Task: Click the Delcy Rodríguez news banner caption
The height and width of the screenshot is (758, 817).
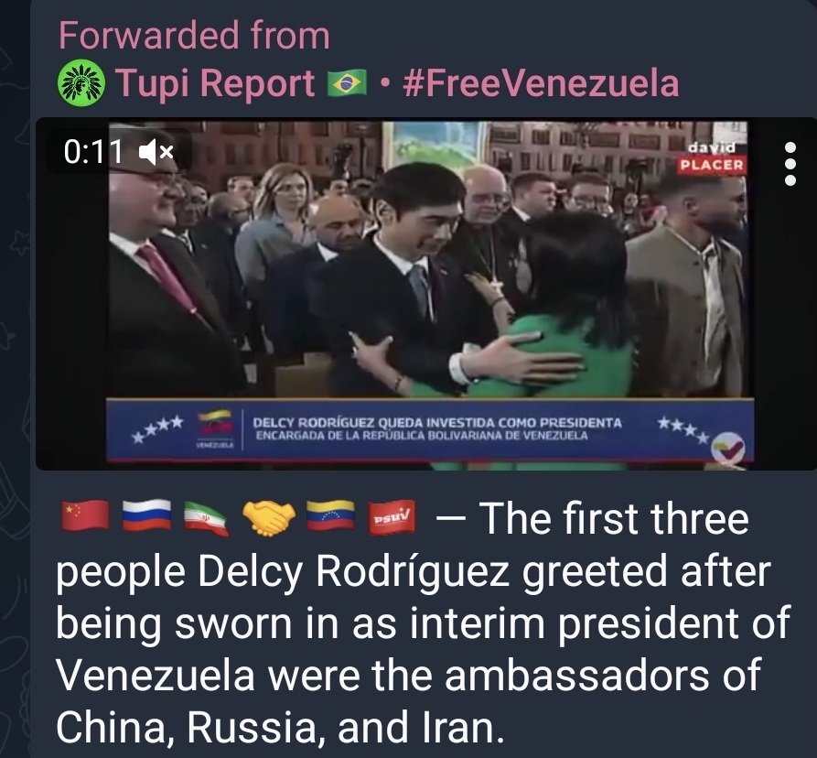Action: 436,428
